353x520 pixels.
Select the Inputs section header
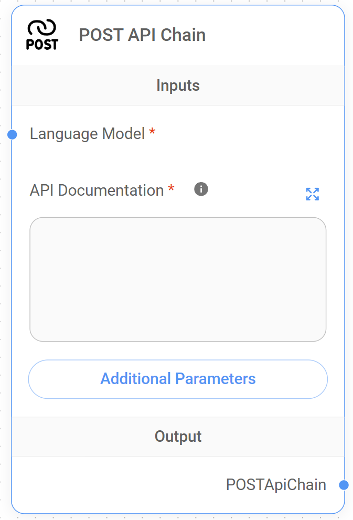click(x=178, y=85)
